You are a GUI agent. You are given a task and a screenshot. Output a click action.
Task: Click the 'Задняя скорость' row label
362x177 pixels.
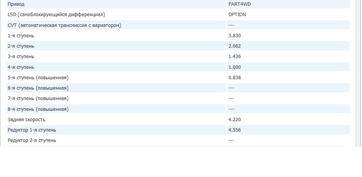point(27,120)
